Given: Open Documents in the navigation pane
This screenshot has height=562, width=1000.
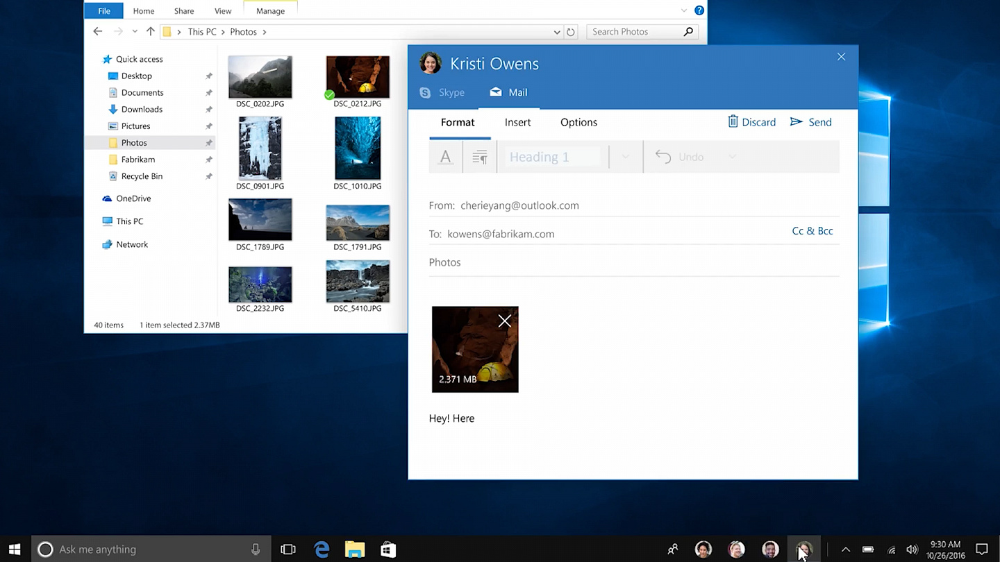Looking at the screenshot, I should (x=136, y=93).
